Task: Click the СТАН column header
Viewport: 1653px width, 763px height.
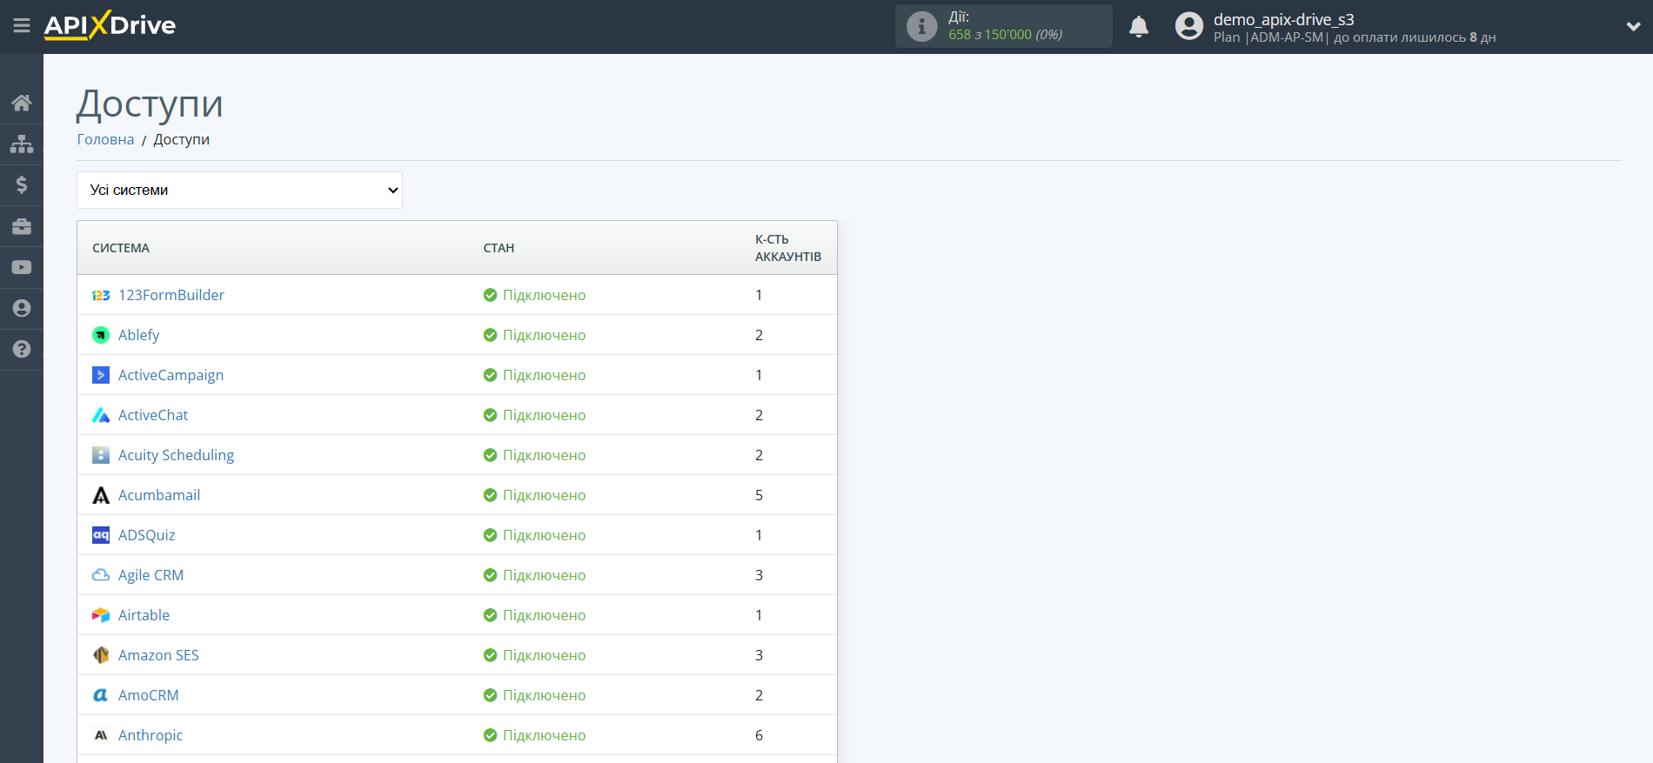Action: tap(499, 248)
